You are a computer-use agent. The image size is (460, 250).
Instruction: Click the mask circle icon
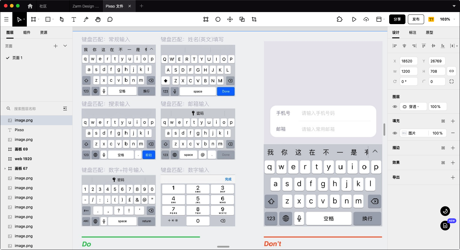point(218,19)
